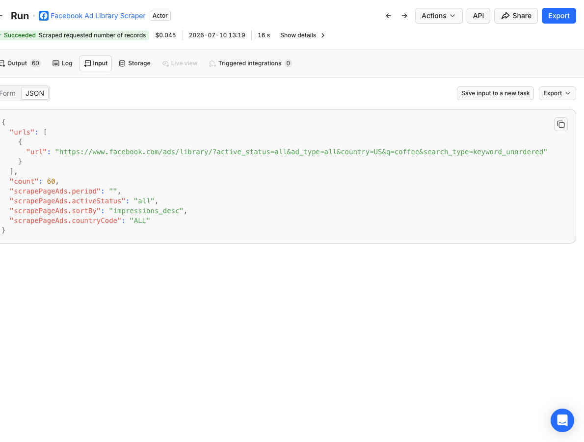The image size is (584, 442).
Task: Click the Storage database icon
Action: 122,63
